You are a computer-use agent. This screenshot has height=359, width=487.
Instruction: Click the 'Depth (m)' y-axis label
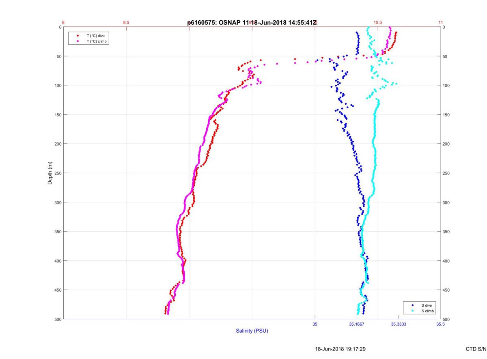click(50, 173)
